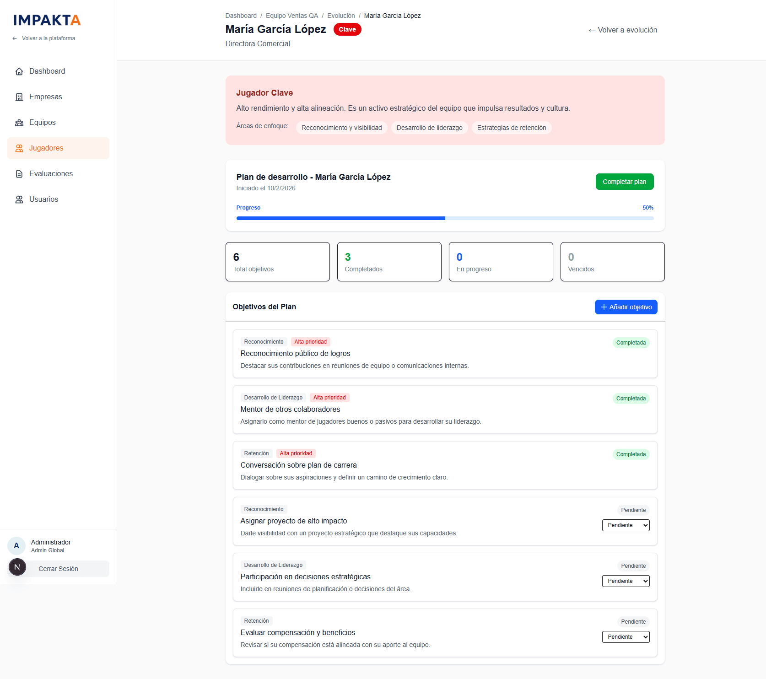This screenshot has width=766, height=679.
Task: Click Cerrar Sesión to log out
Action: click(58, 569)
